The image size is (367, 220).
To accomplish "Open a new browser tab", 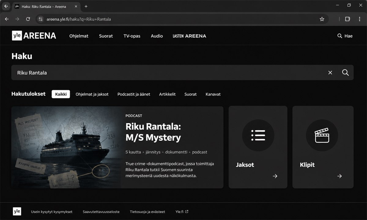I will 86,6.
